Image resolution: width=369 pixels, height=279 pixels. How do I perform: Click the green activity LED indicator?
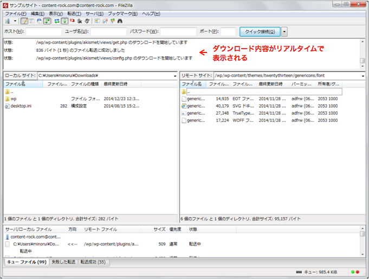click(353, 272)
